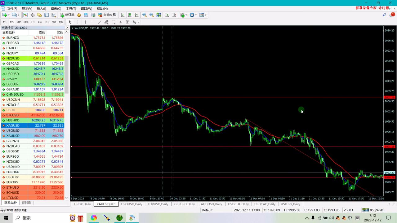Open the 工具(T) menu
Image resolution: width=397 pixels, height=223 pixels.
pyautogui.click(x=71, y=8)
